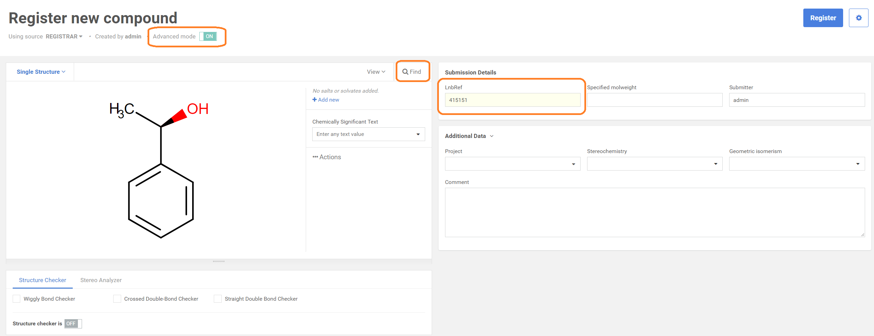
Task: Collapse the Additional Data section
Action: point(491,136)
